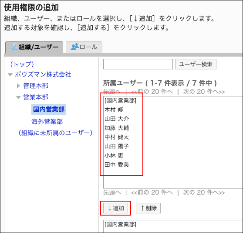Select [国内營業部] entry in the lower added list

tap(121, 224)
